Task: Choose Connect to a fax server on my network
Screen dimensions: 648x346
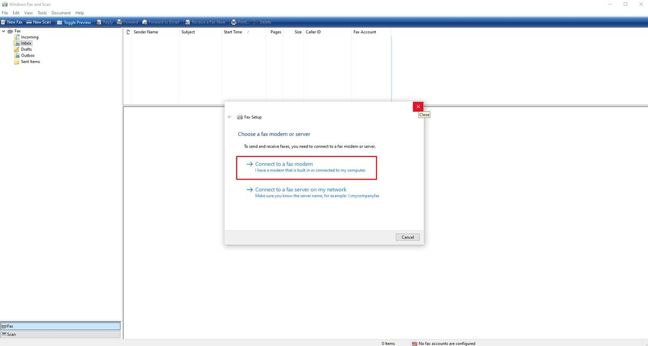Action: (x=313, y=192)
